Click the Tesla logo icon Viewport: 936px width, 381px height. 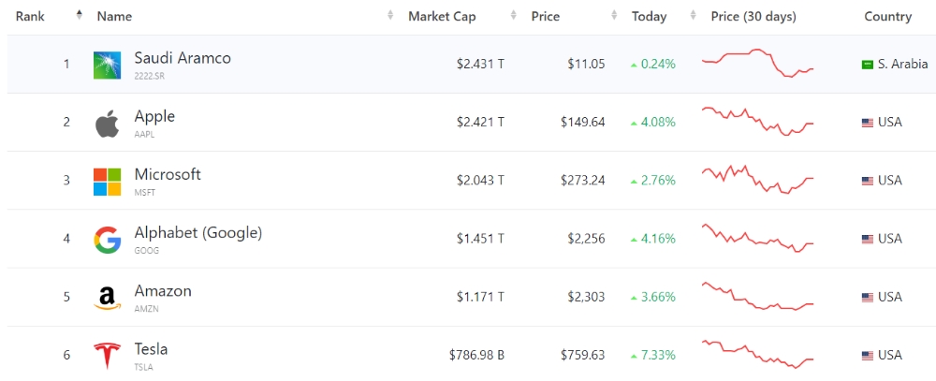click(107, 357)
